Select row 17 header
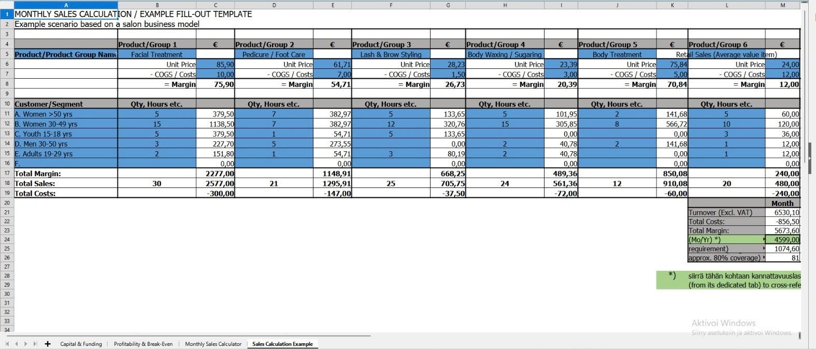Image resolution: width=816 pixels, height=349 pixels. coord(7,173)
